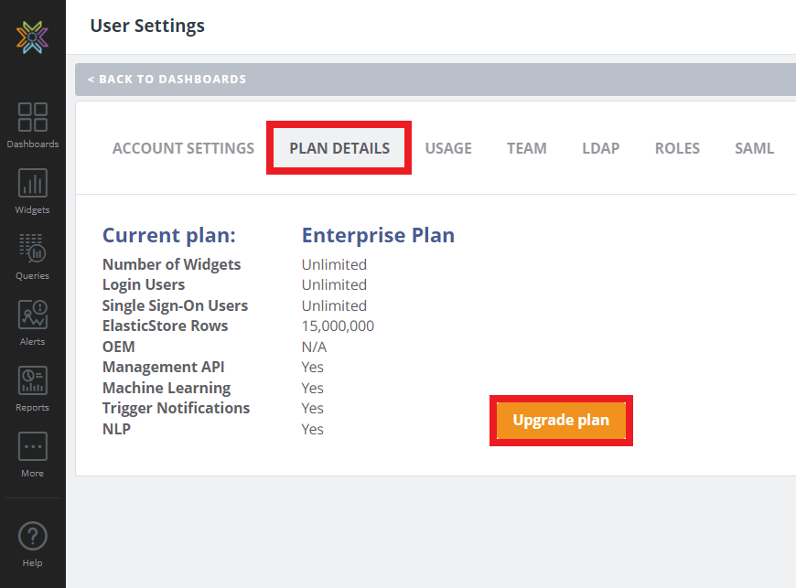Go to the Roles tab
796x588 pixels.
click(677, 148)
